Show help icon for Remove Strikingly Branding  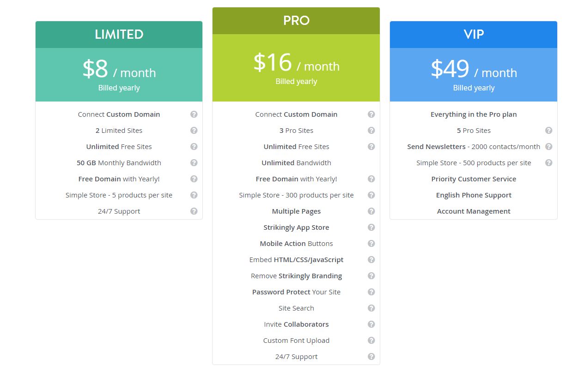(371, 276)
